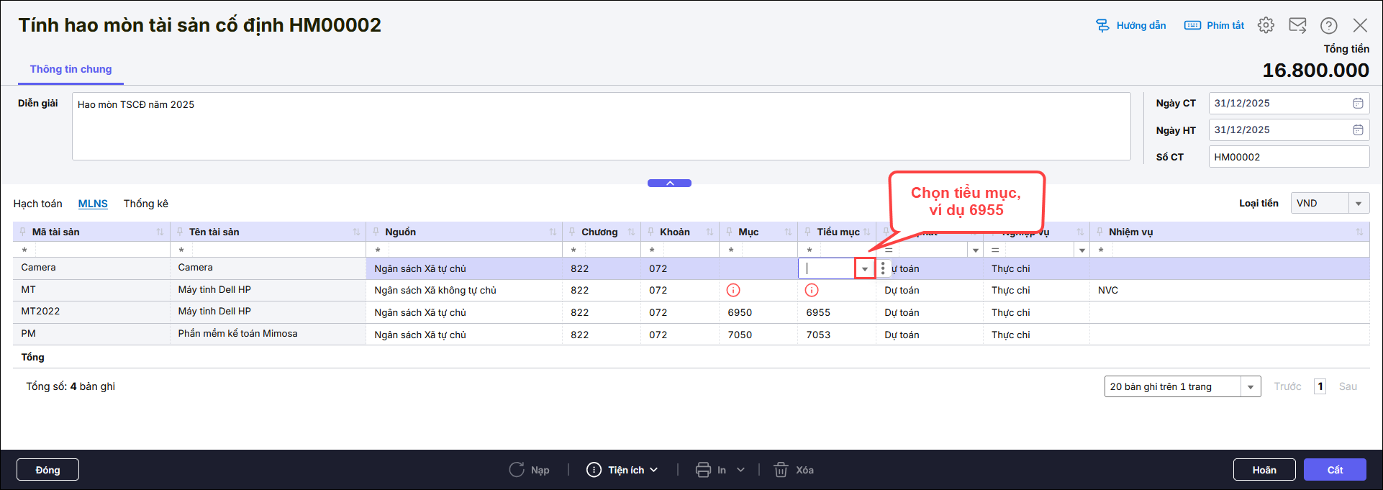
Task: Click the Ngày CT calendar icon
Action: [x=1358, y=104]
